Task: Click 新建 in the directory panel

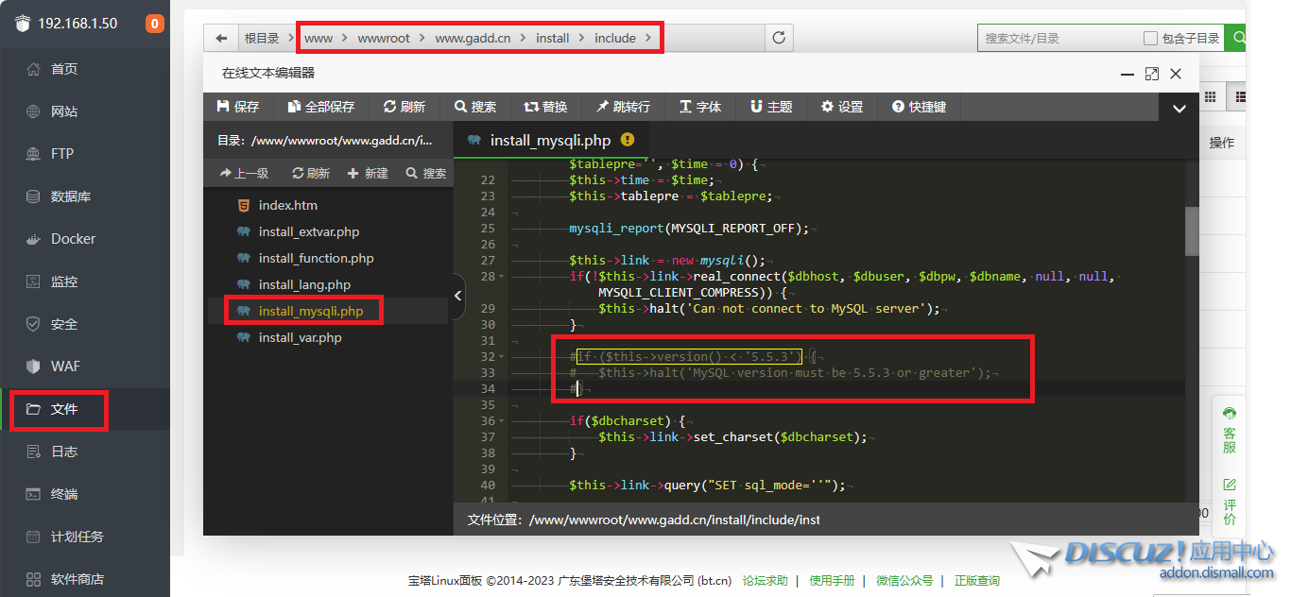Action: coord(368,173)
